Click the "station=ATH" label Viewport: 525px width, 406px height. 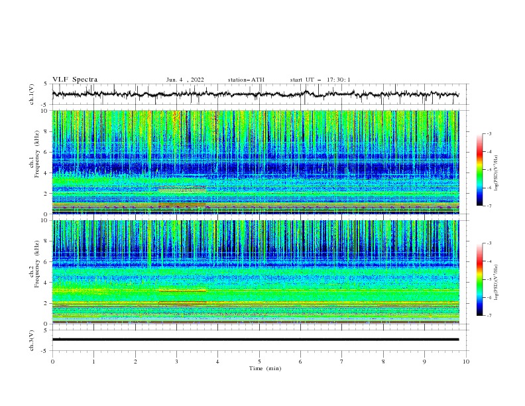pyautogui.click(x=246, y=80)
